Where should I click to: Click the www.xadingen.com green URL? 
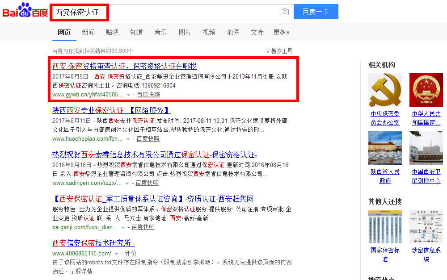87,183
